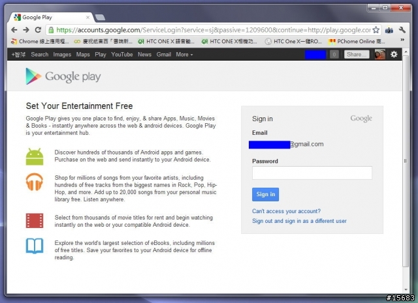Open News in the Google bar
This screenshot has width=418, height=303.
click(144, 54)
